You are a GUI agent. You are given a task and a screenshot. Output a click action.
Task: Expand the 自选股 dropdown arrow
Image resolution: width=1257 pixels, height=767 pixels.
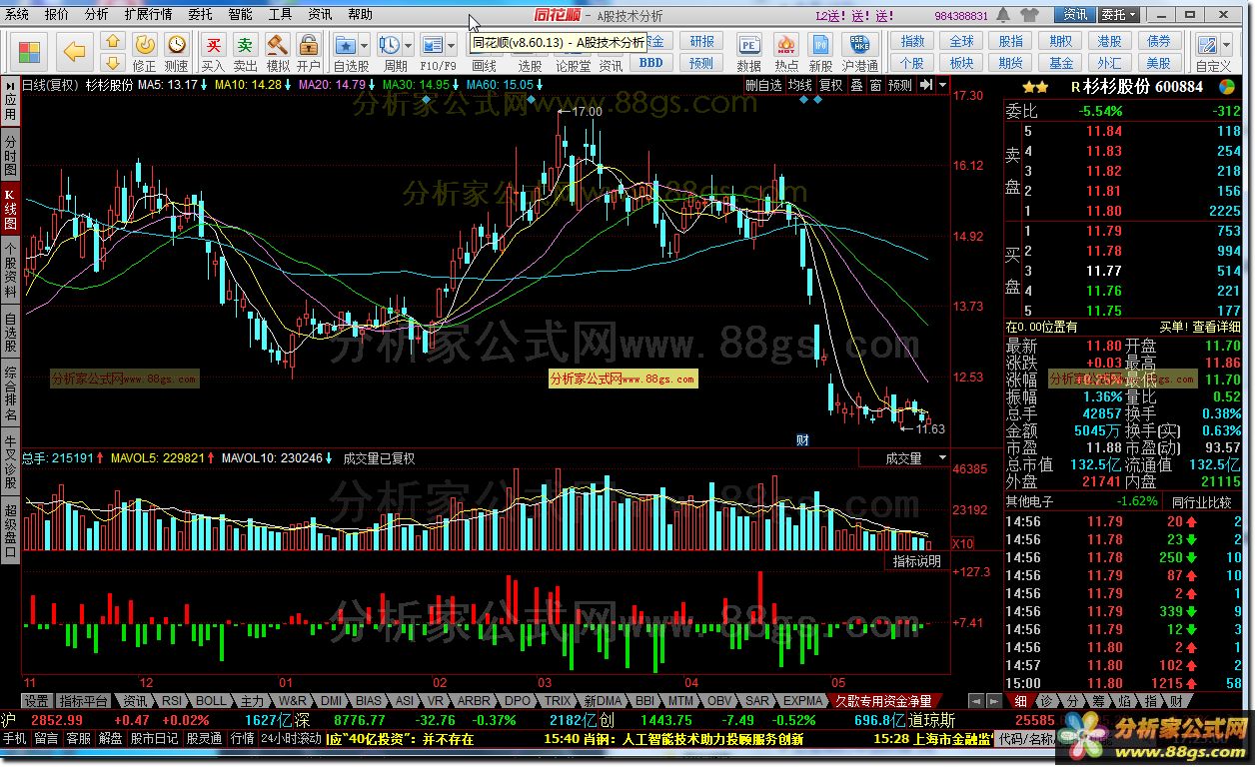(365, 46)
